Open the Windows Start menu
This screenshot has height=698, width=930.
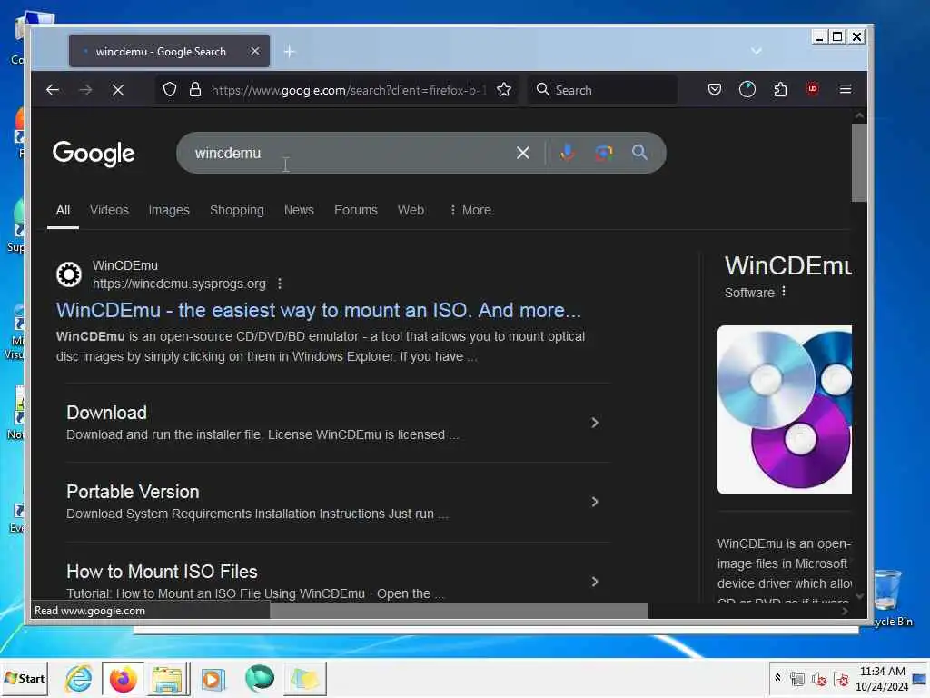coord(25,678)
